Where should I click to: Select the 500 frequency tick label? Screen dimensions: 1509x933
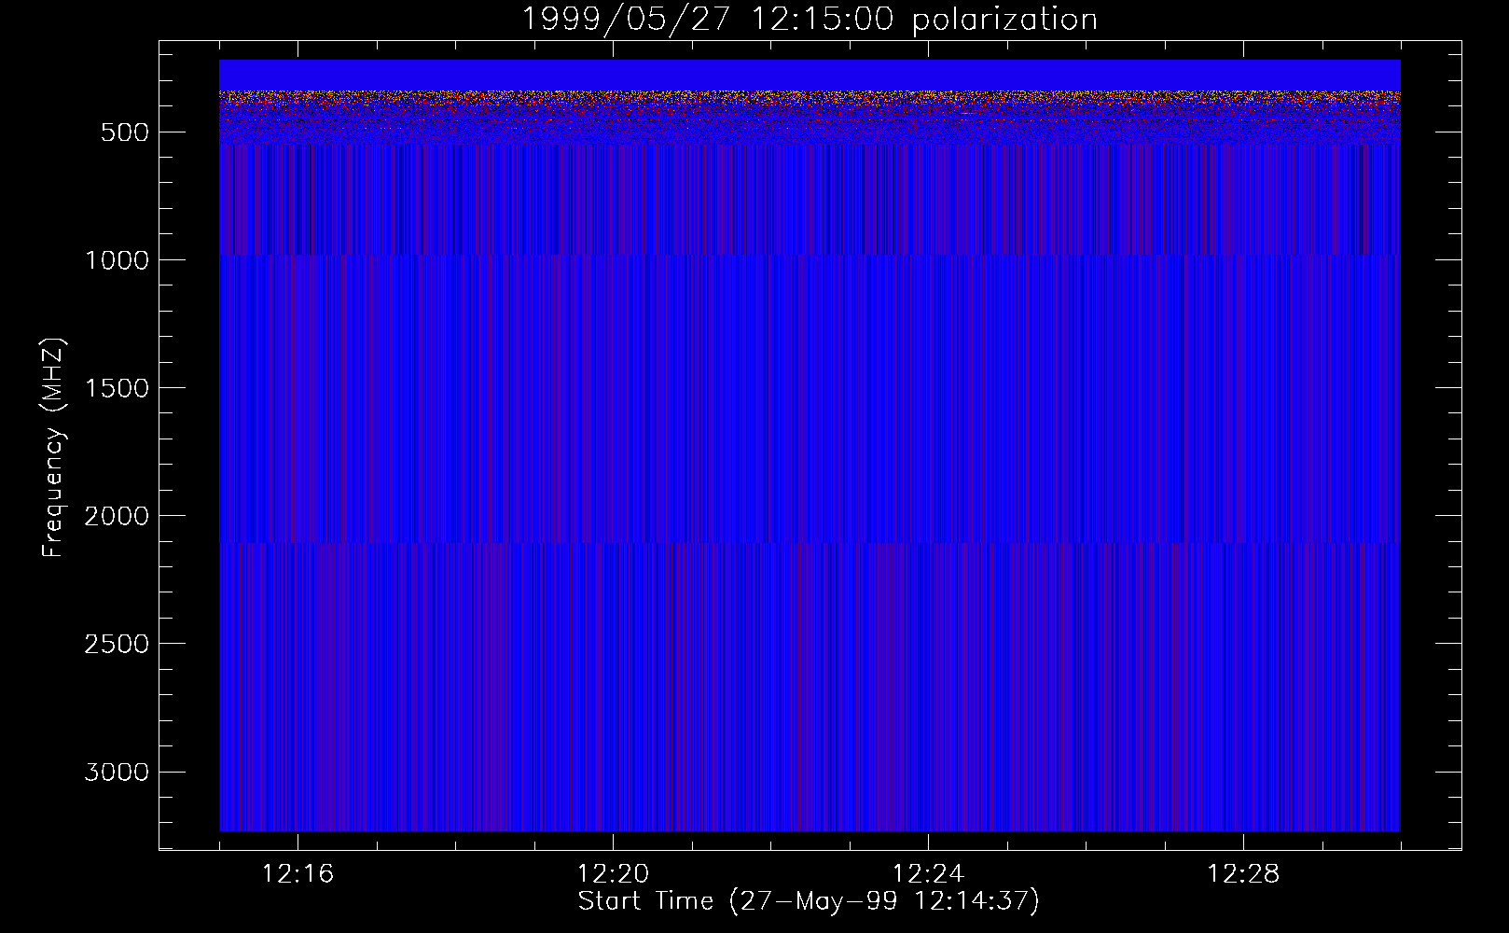coord(125,132)
